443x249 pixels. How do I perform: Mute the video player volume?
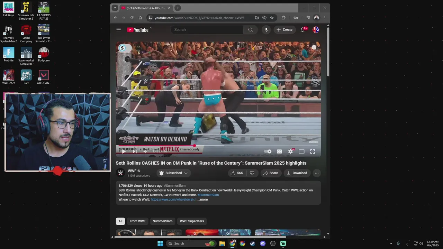click(145, 151)
